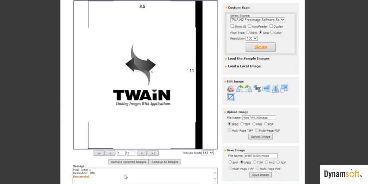Rotate the image left
Screen dimensions: 368x184
[240, 89]
